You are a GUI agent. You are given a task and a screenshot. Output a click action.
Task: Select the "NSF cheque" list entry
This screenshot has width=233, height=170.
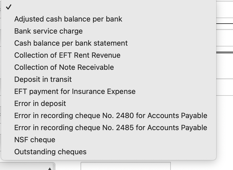[x=35, y=140]
